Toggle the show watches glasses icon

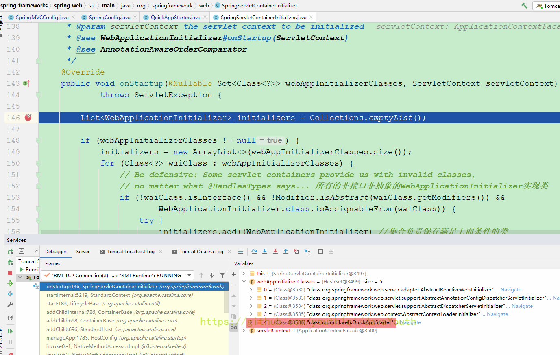[234, 327]
